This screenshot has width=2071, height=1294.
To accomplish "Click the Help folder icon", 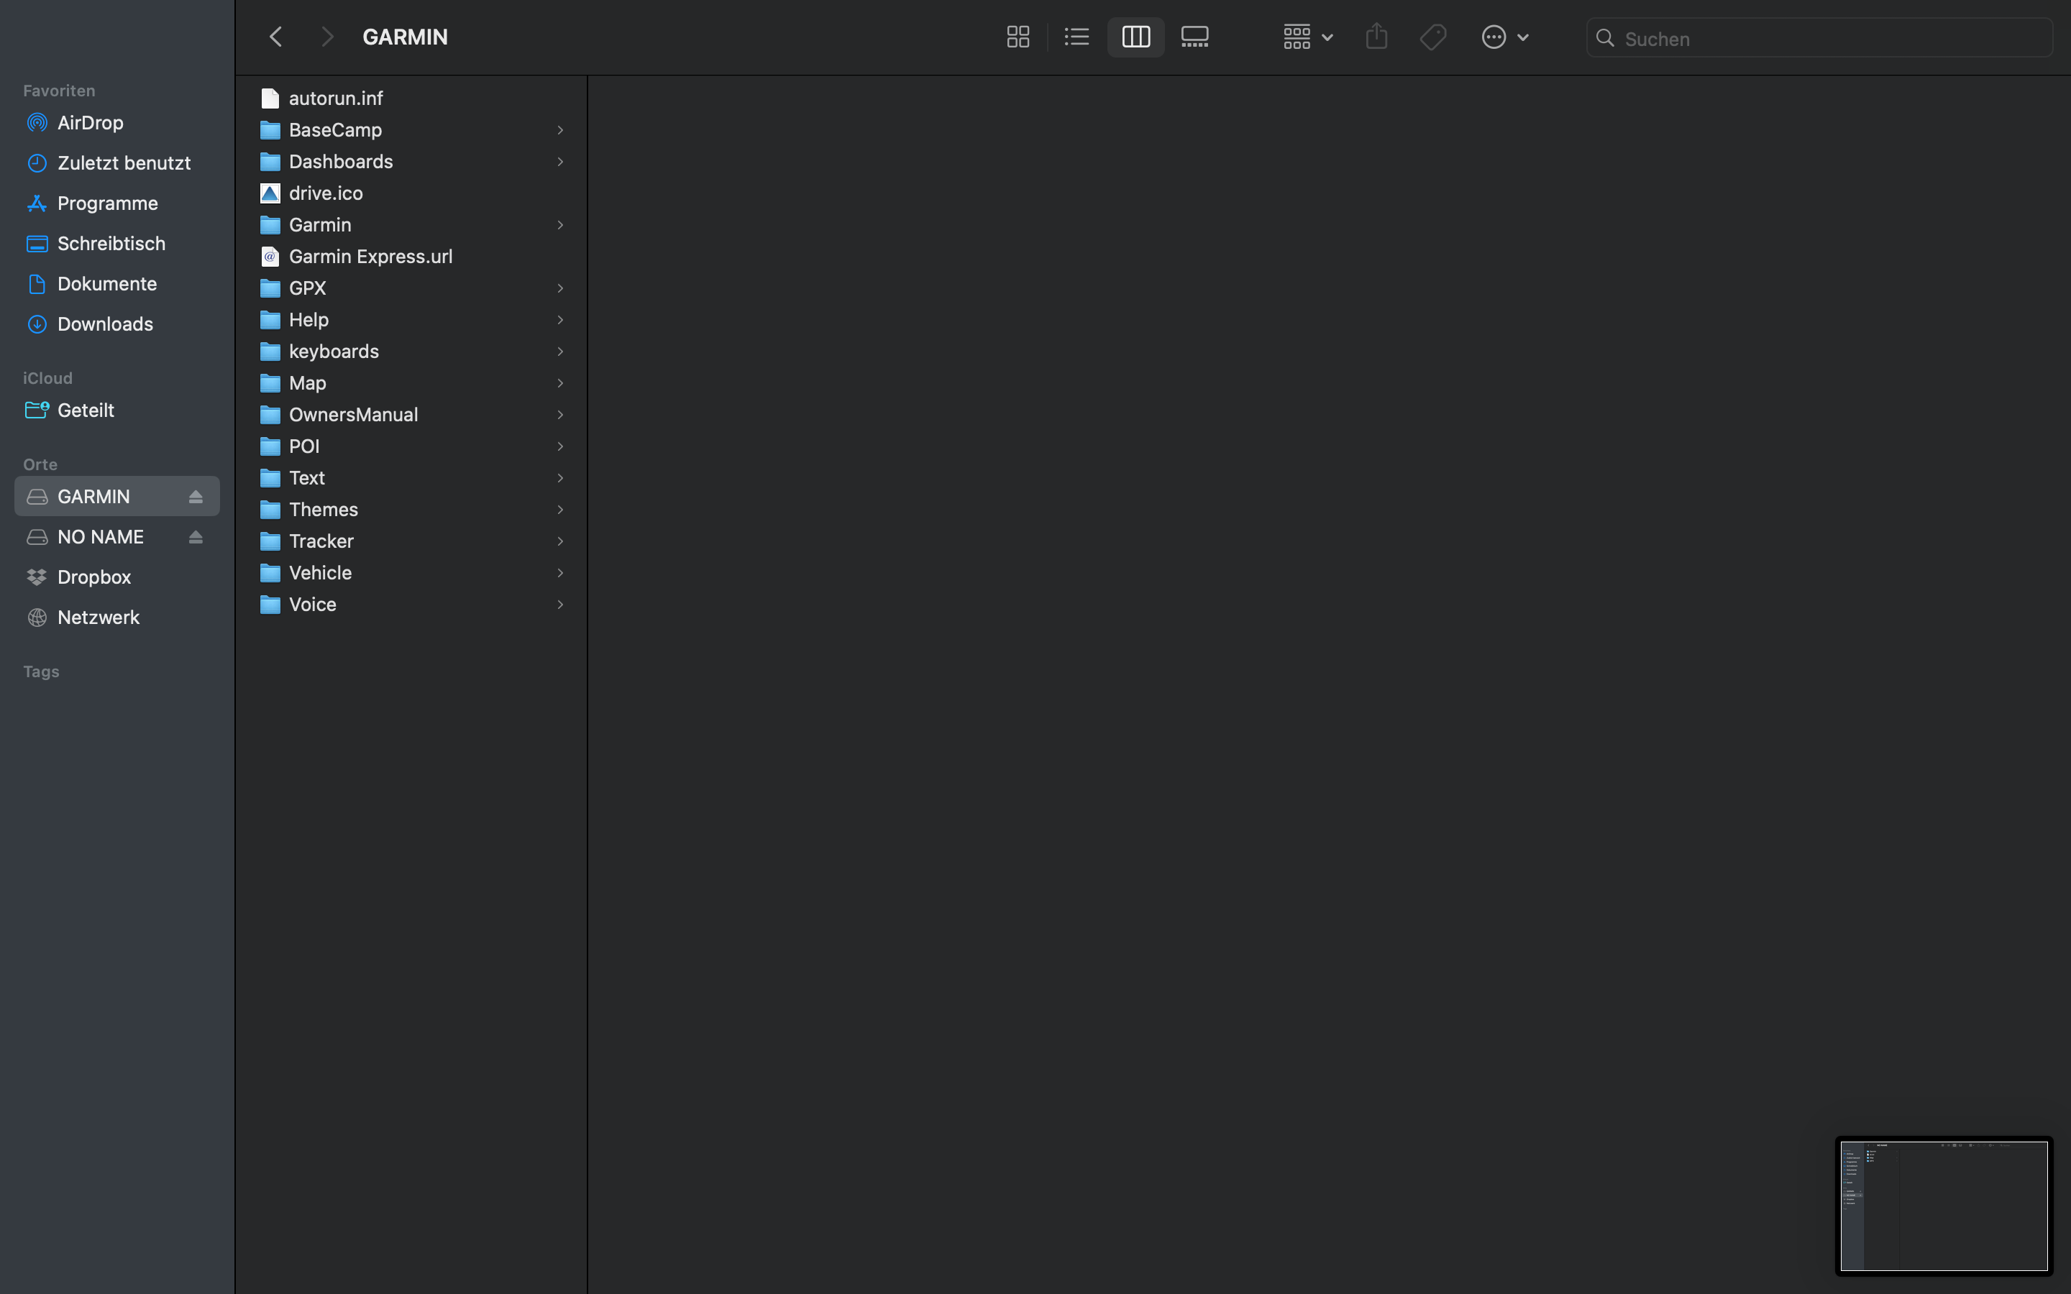I will pos(270,320).
